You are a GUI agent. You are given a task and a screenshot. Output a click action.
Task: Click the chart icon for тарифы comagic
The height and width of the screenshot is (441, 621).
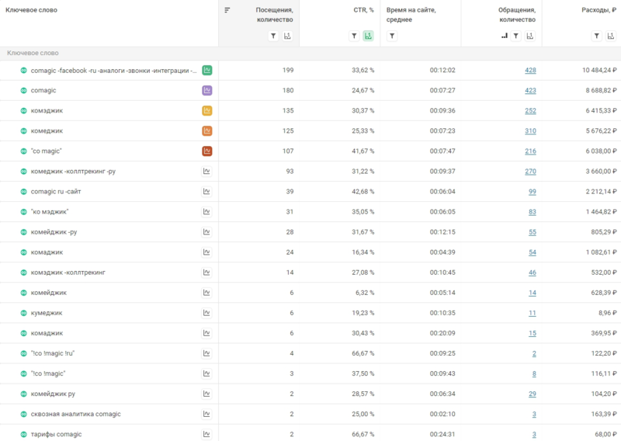pyautogui.click(x=206, y=434)
